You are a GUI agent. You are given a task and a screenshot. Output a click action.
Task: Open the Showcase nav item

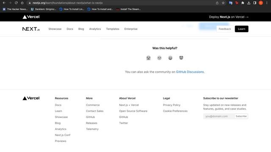[55, 29]
